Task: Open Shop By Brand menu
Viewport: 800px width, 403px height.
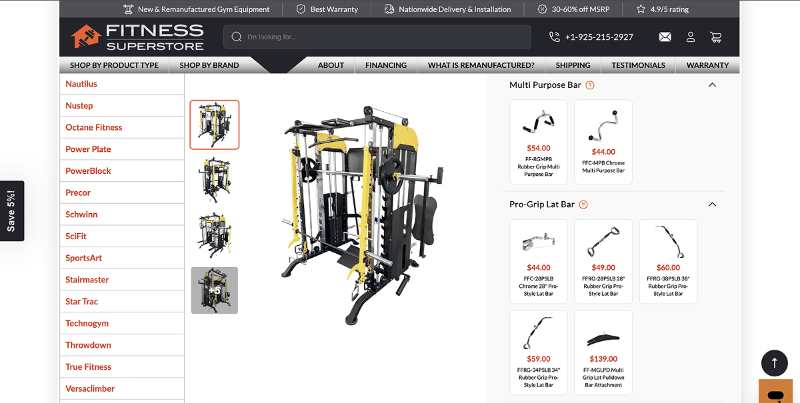Action: [209, 65]
